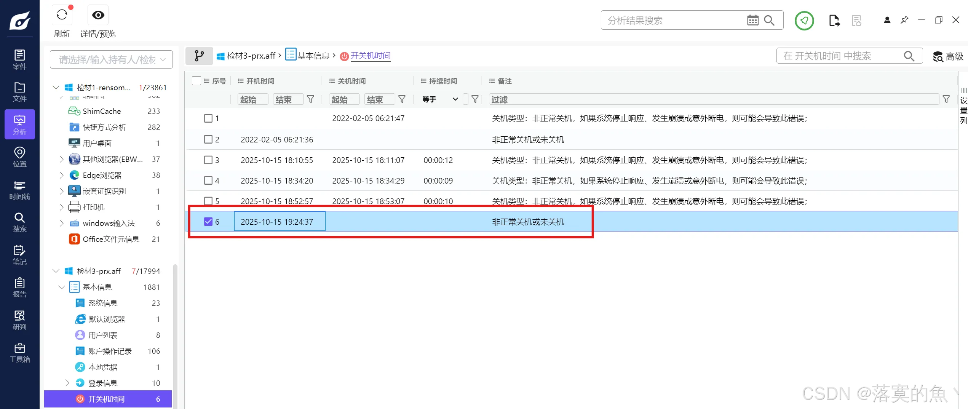The width and height of the screenshot is (968, 409).
Task: Select Office文件元信息 in the tree
Action: [x=111, y=239]
